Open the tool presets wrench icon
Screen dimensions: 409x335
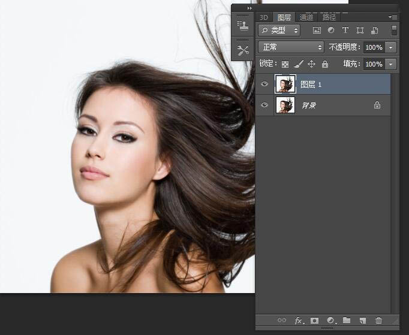(x=243, y=50)
